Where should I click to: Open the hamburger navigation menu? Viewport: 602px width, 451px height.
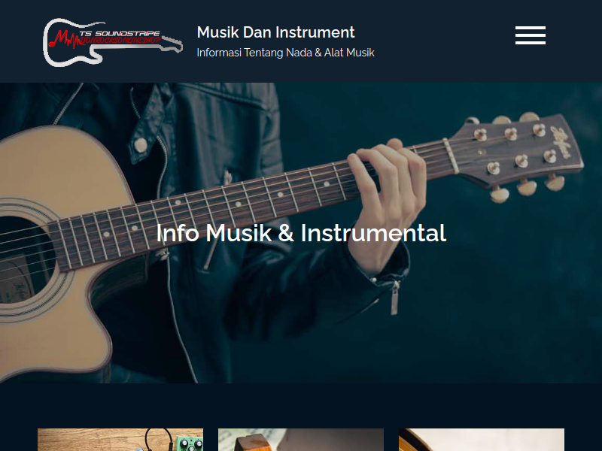(x=531, y=35)
